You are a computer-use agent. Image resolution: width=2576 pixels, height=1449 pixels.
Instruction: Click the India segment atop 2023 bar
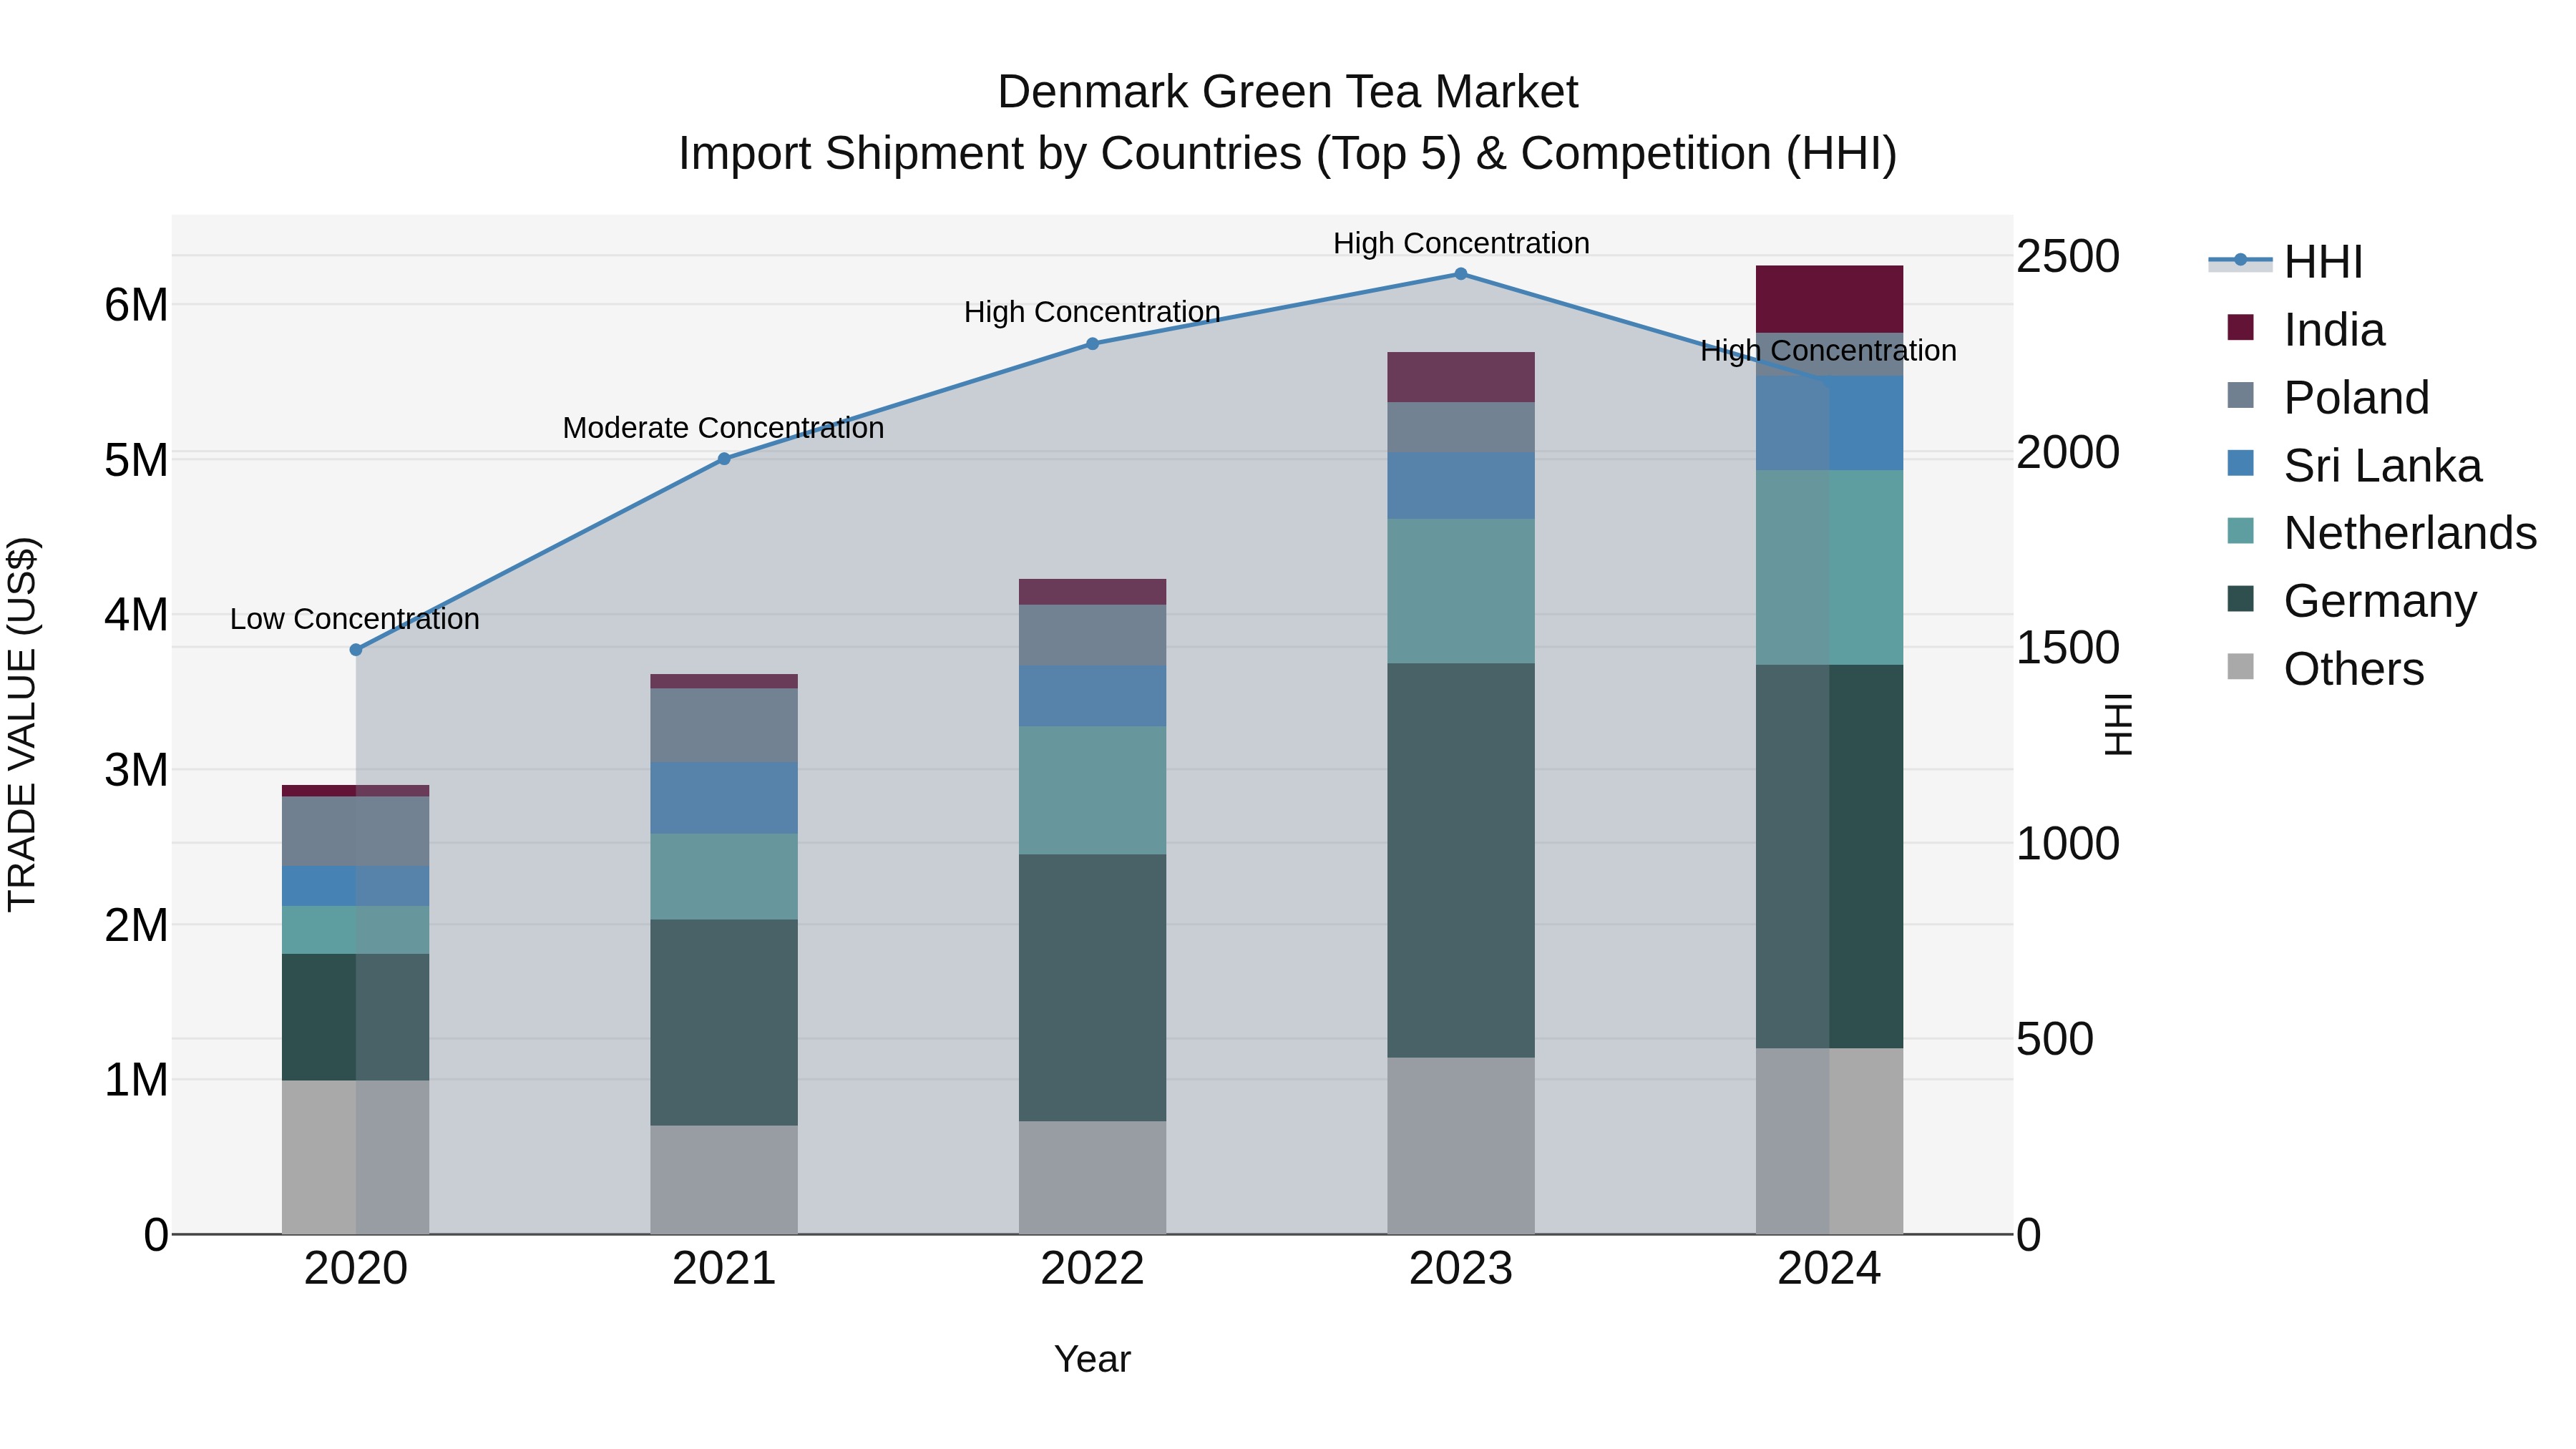click(x=1461, y=377)
